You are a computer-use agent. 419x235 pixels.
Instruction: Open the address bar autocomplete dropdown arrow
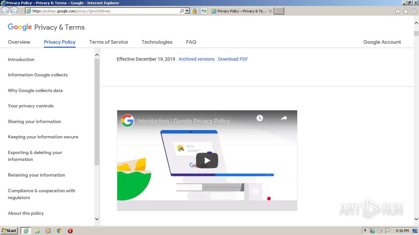187,11
